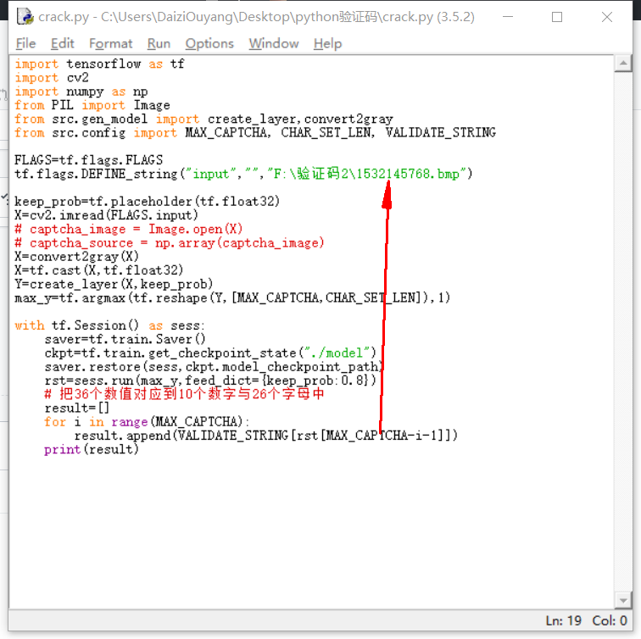This screenshot has height=639, width=641.
Task: Maximize the crack.py window
Action: 557,17
